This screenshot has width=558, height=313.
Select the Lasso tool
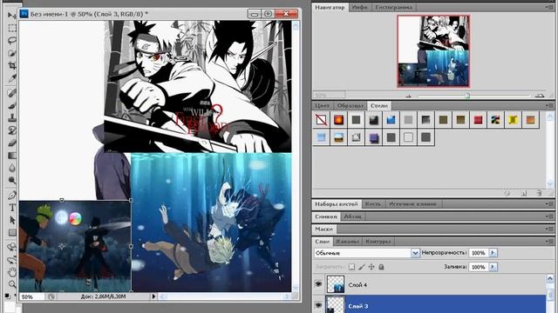[11, 41]
